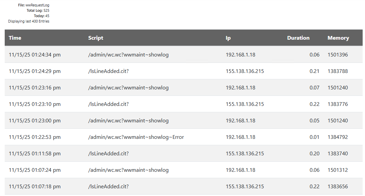This screenshot has height=196, width=365.
Task: Click the Time column header
Action: click(15, 38)
